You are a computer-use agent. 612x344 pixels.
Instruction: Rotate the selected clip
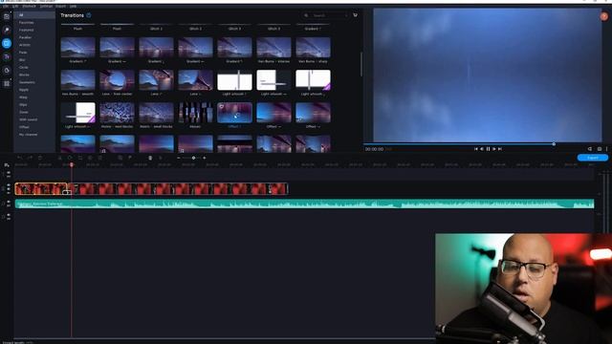point(70,158)
